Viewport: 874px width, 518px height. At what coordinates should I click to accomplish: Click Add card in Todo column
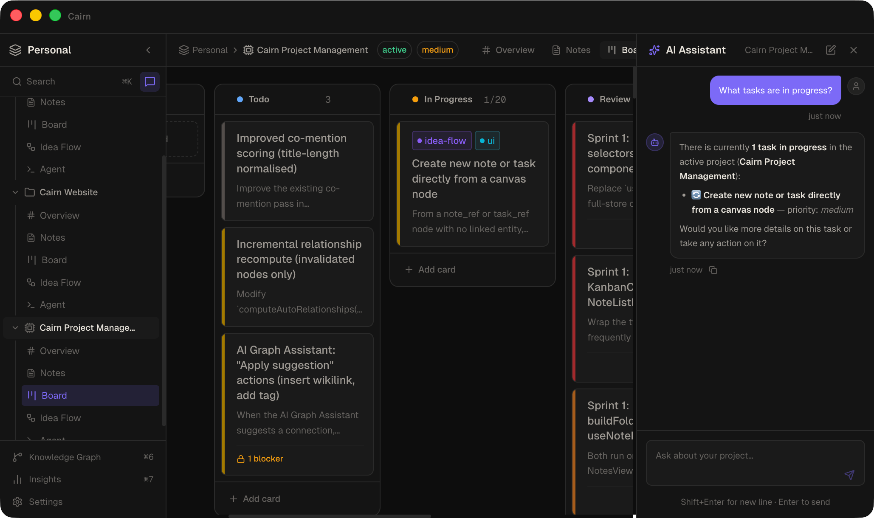point(255,499)
